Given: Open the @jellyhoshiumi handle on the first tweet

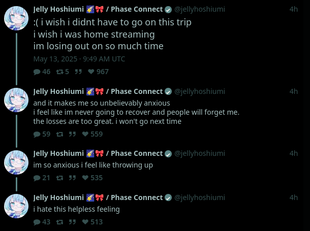Looking at the screenshot, I should (x=200, y=9).
